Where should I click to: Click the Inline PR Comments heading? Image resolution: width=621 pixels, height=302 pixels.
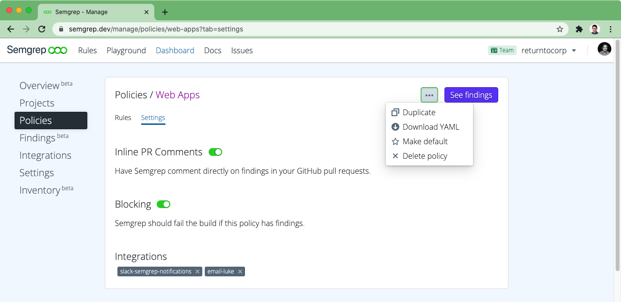(x=159, y=152)
